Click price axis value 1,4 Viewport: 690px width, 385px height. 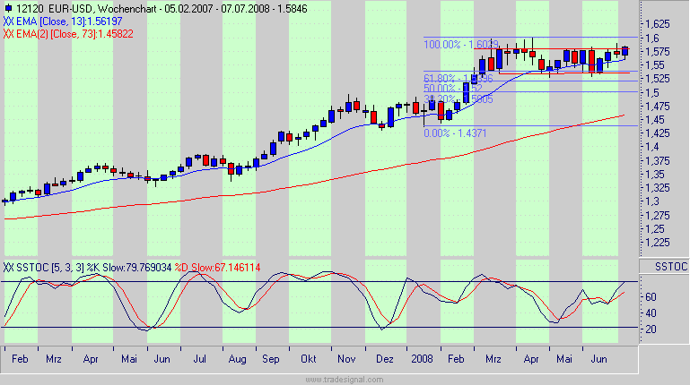pyautogui.click(x=652, y=147)
